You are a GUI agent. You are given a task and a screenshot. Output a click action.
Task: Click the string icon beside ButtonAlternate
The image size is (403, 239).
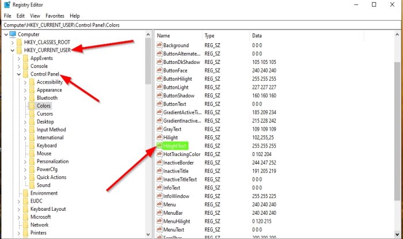[x=159, y=54]
